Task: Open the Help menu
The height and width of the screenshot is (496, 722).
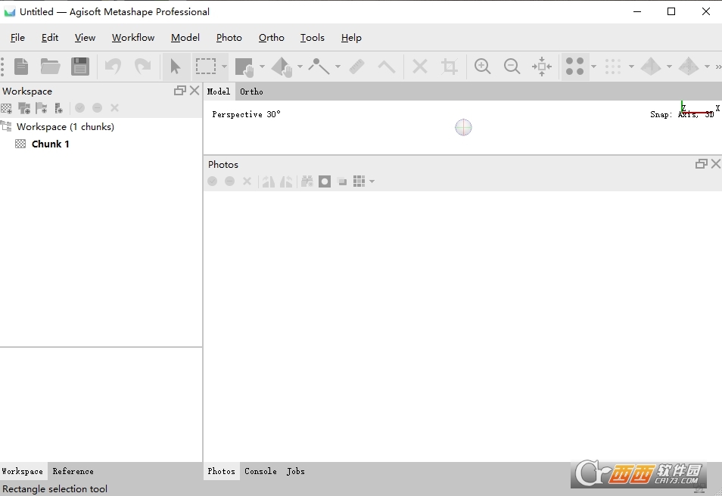Action: point(351,38)
